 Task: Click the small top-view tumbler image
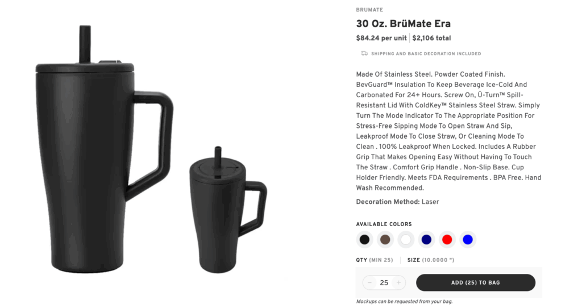coord(228,210)
